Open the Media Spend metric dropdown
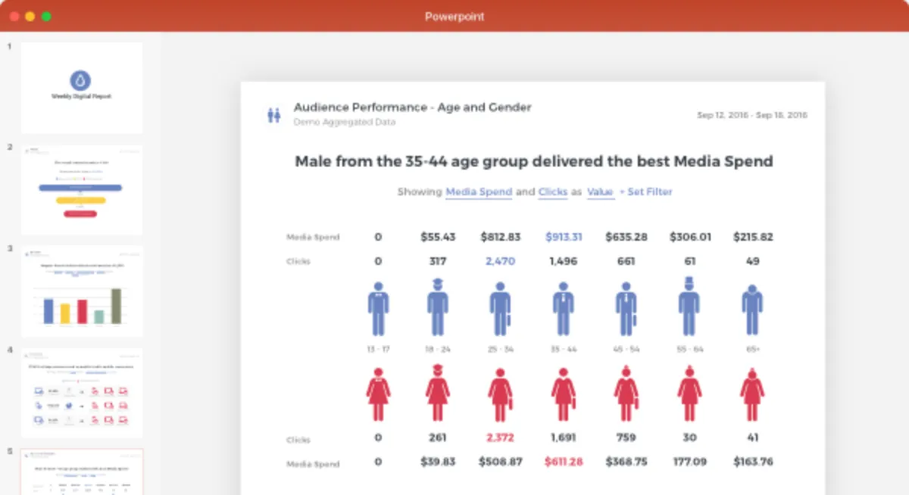Viewport: 909px width, 495px height. coord(479,192)
